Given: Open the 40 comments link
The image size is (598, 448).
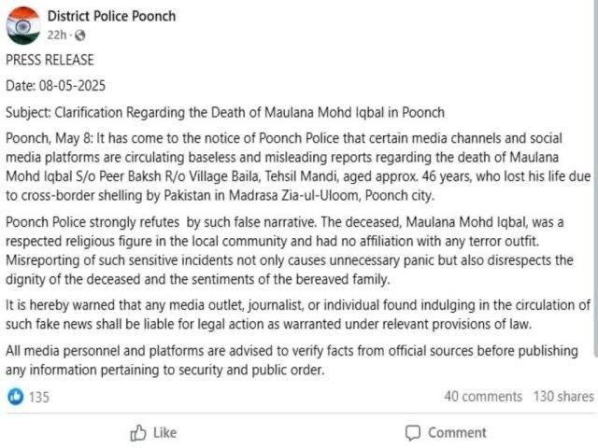Looking at the screenshot, I should pyautogui.click(x=483, y=397).
